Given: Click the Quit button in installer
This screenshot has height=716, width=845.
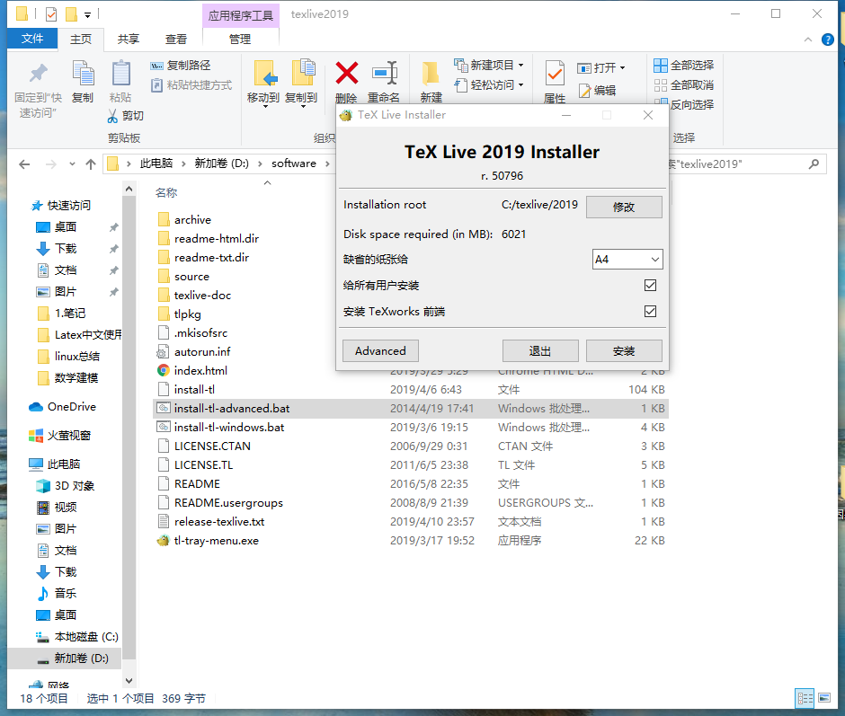Looking at the screenshot, I should pos(540,350).
